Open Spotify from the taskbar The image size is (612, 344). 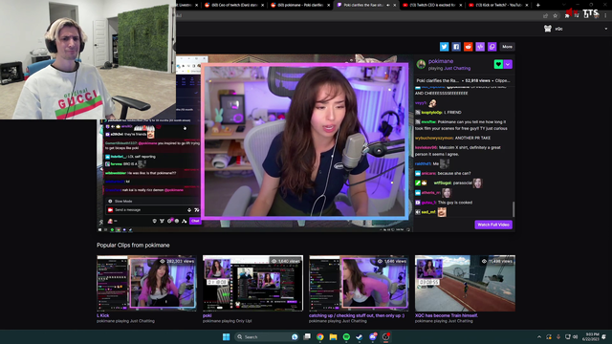[346, 337]
